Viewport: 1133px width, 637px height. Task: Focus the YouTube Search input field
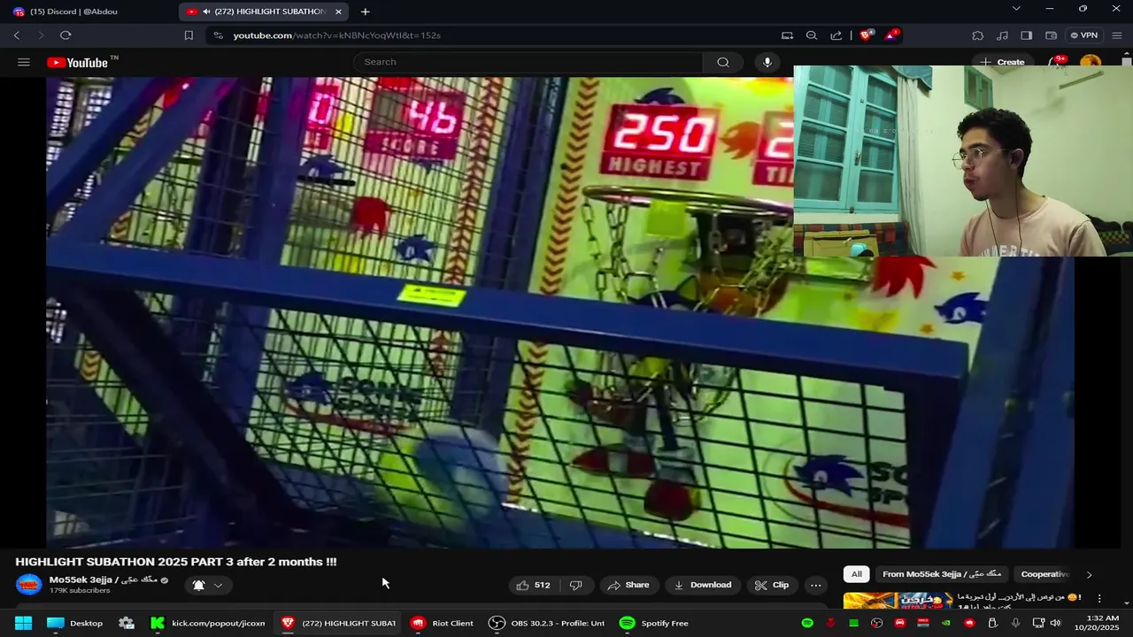pyautogui.click(x=528, y=62)
